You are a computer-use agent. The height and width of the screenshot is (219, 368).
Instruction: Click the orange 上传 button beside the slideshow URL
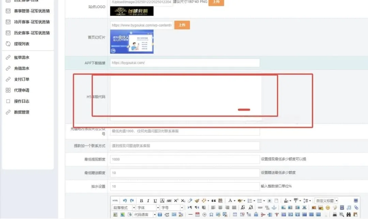pyautogui.click(x=182, y=25)
